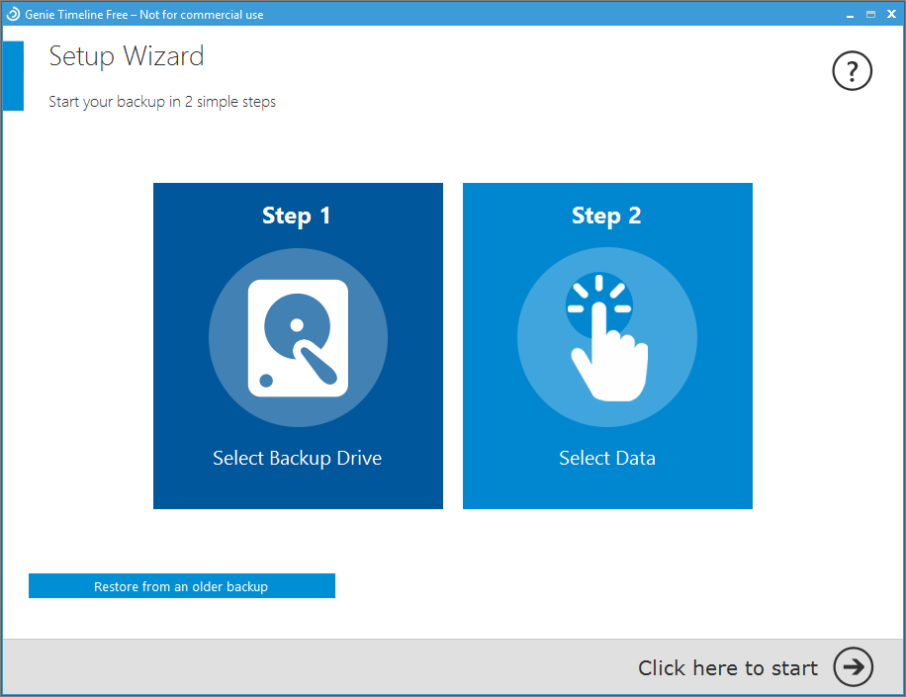Maximize the Genie Timeline window
This screenshot has width=906, height=697.
pyautogui.click(x=870, y=15)
